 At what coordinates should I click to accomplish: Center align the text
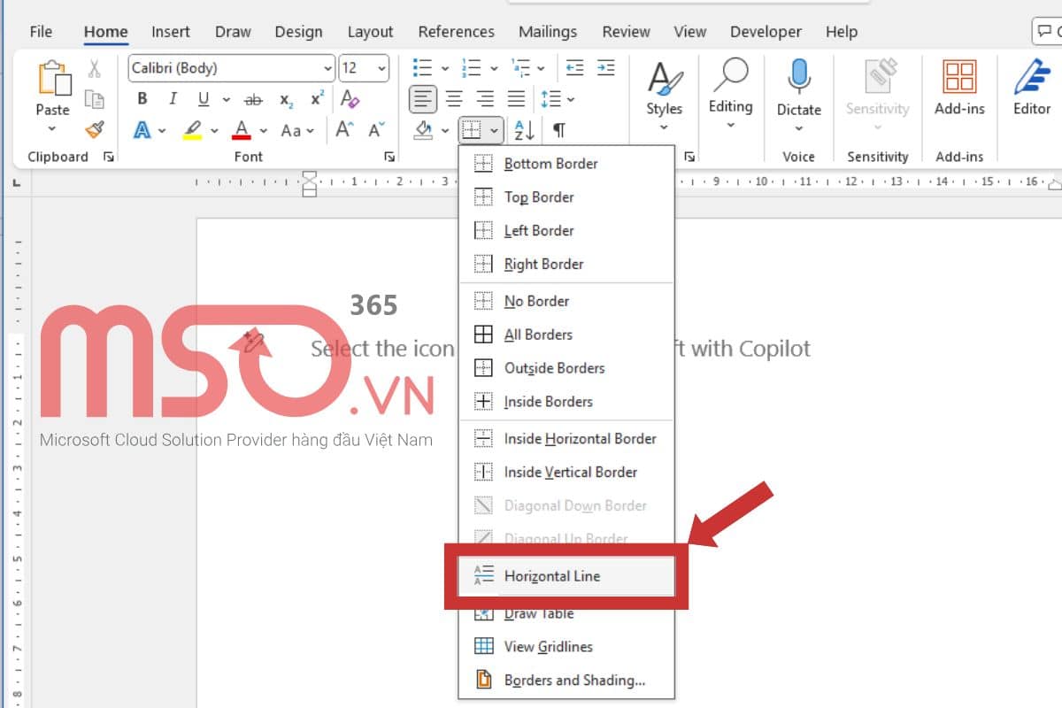(x=454, y=99)
